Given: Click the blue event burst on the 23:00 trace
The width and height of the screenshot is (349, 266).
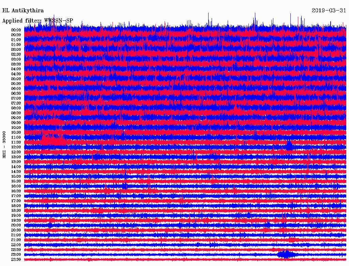Looking at the screenshot, I should click(286, 254).
